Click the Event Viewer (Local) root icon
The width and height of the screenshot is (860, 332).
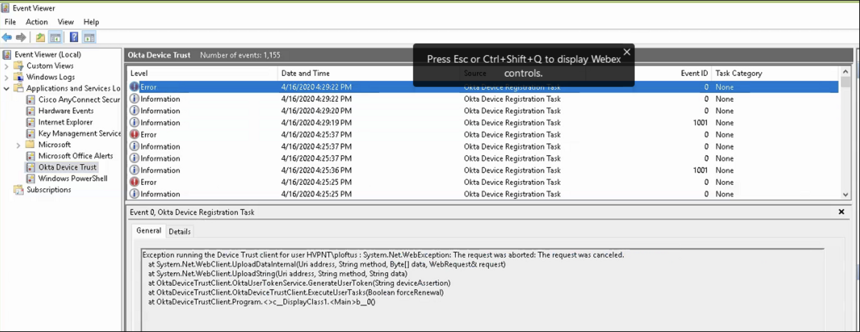[7, 55]
